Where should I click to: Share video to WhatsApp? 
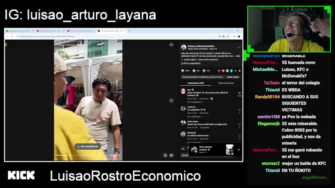227,71
